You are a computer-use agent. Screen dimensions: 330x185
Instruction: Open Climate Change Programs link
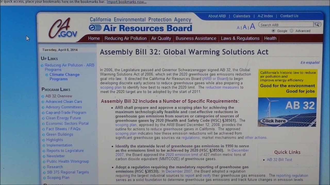(x=64, y=77)
